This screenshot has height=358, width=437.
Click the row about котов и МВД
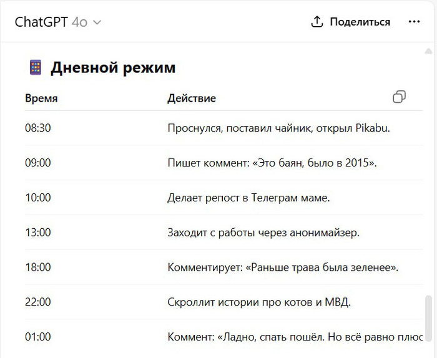[259, 302]
